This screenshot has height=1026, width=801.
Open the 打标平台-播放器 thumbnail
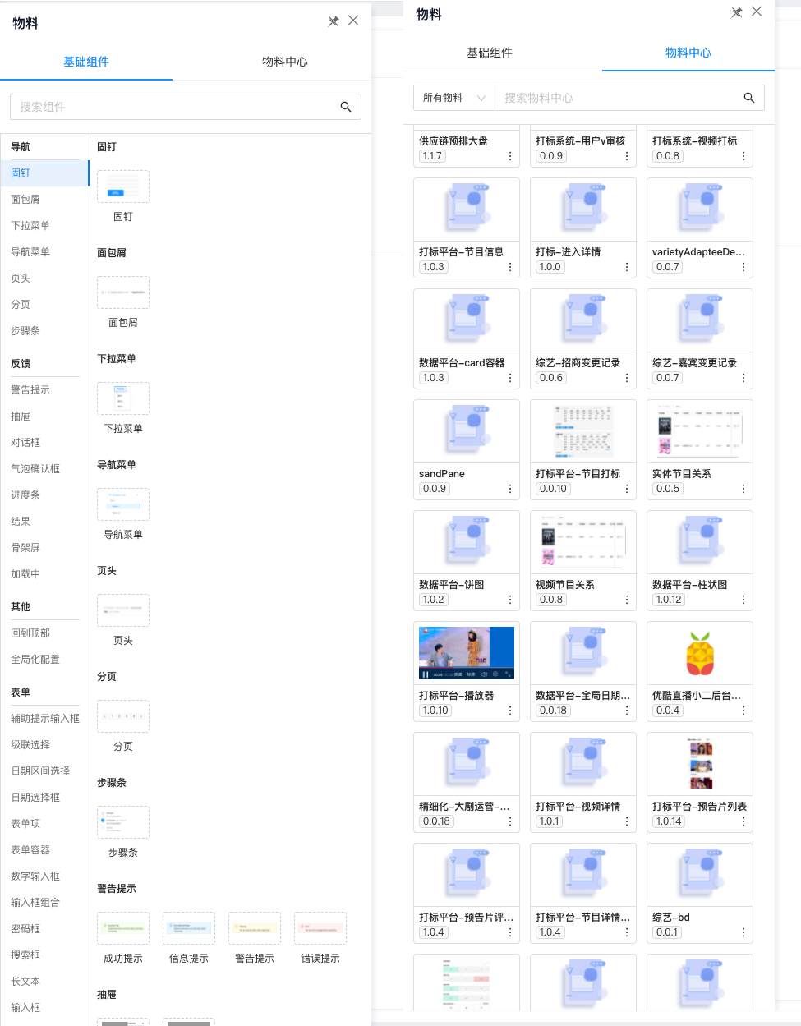click(x=467, y=653)
